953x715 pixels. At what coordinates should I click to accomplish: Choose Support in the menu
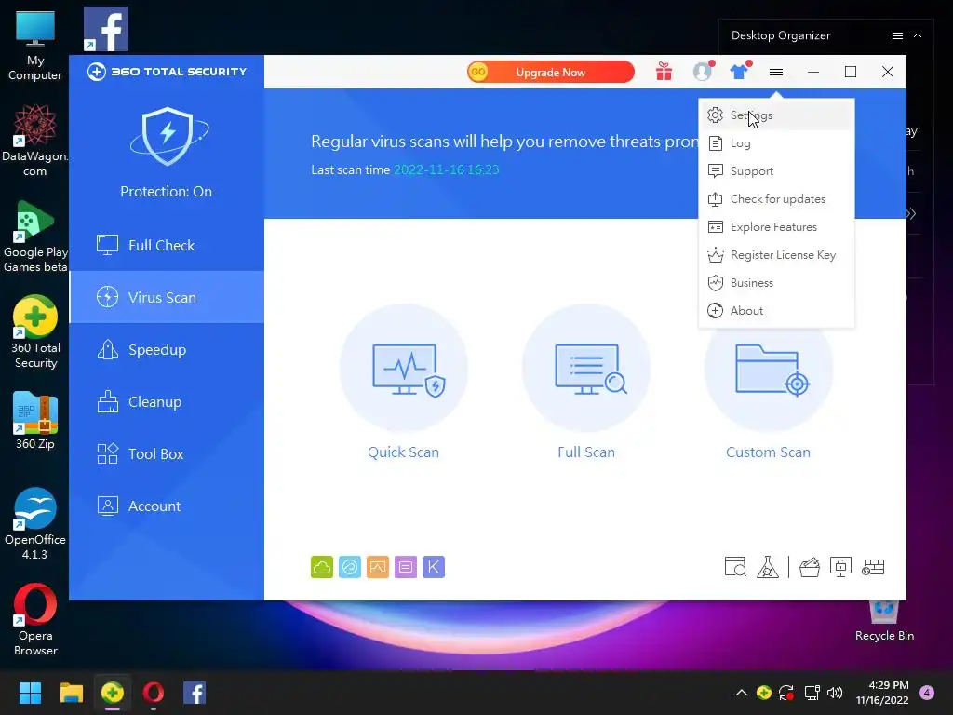777,171
